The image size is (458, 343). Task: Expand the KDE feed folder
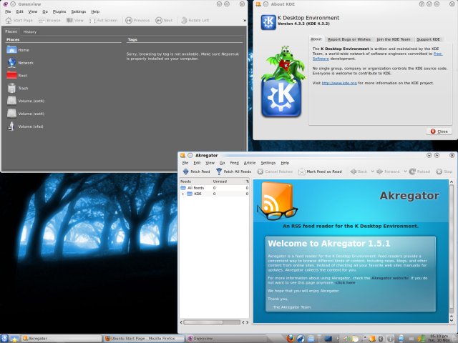pyautogui.click(x=182, y=194)
